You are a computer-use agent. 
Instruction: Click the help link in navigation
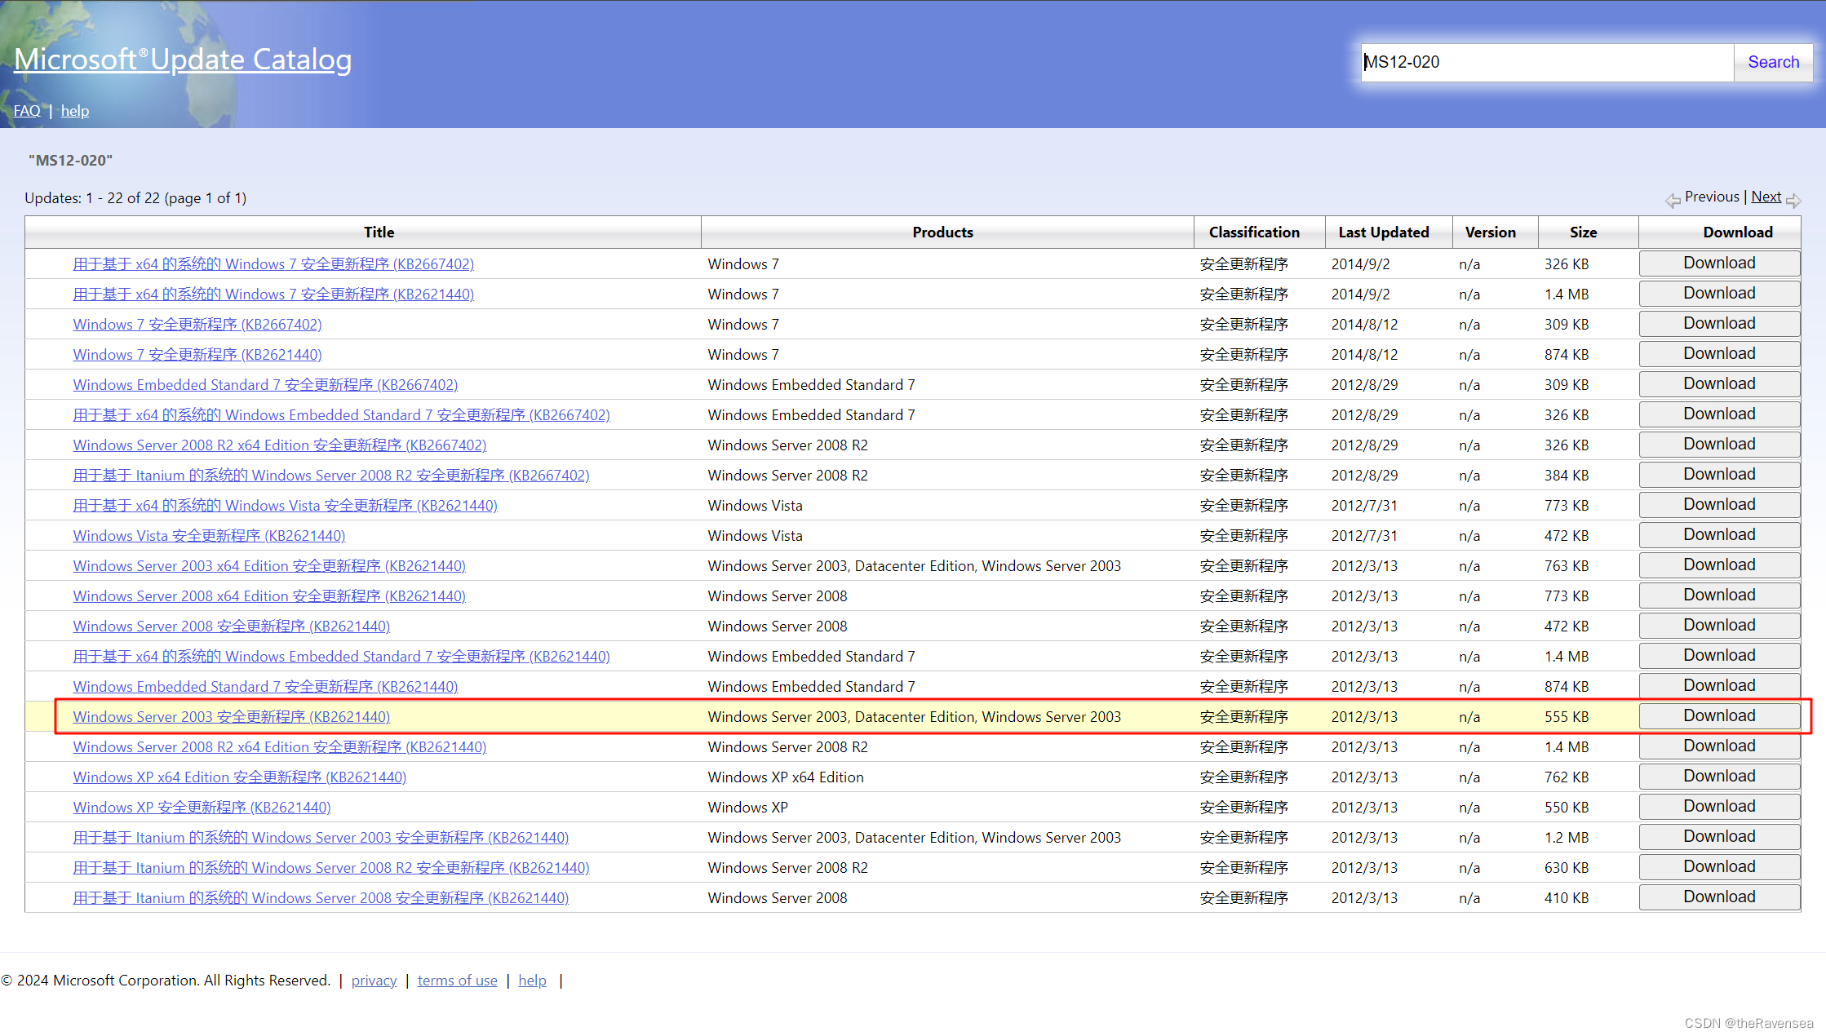pos(75,110)
